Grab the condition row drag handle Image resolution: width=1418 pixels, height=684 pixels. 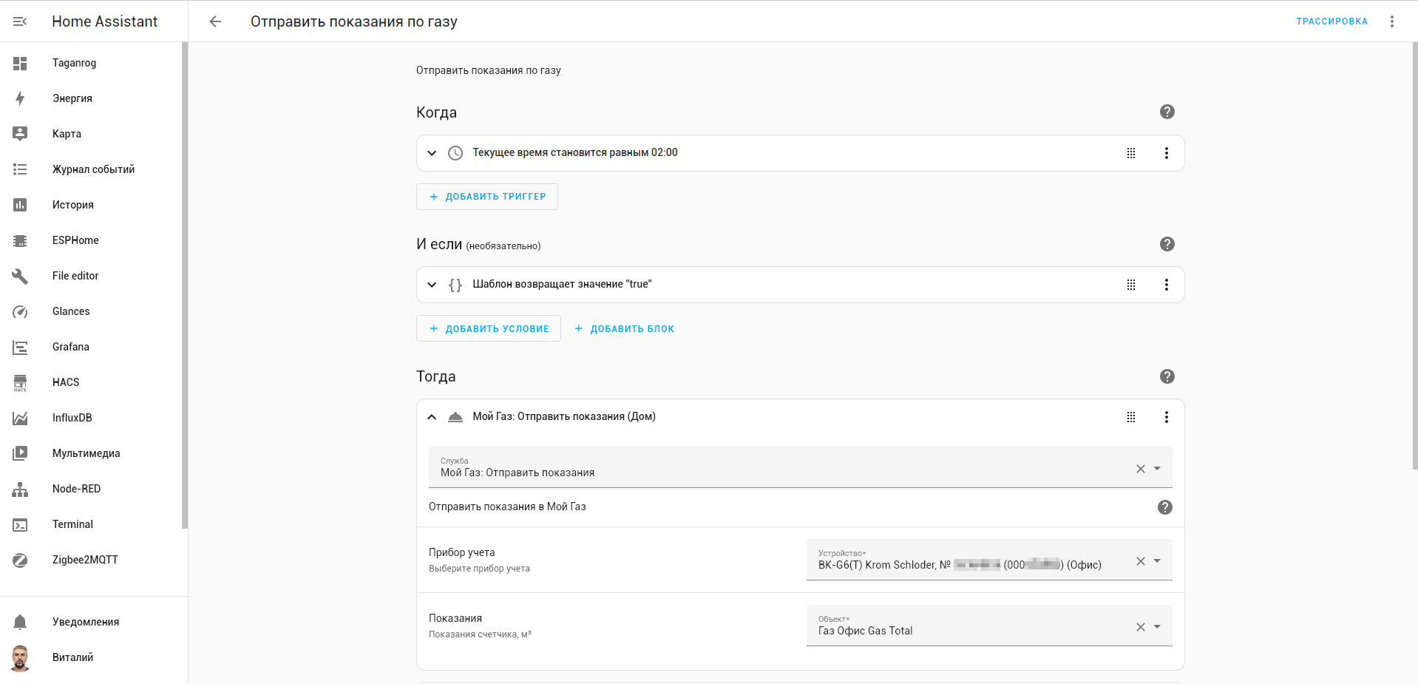point(1131,285)
